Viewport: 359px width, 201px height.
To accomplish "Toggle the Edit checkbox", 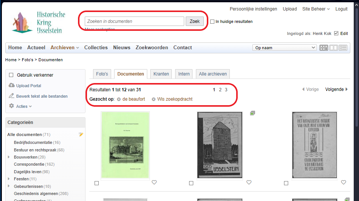I will coord(336,33).
